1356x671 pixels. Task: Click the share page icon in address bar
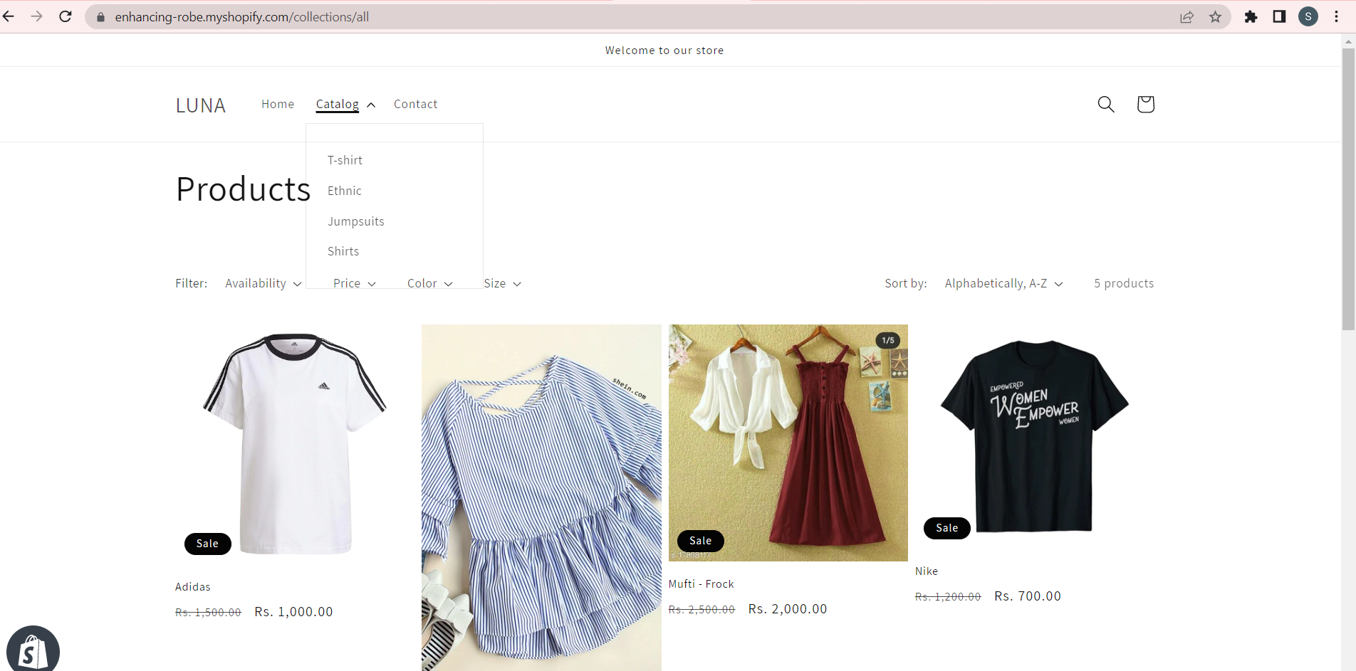tap(1186, 17)
